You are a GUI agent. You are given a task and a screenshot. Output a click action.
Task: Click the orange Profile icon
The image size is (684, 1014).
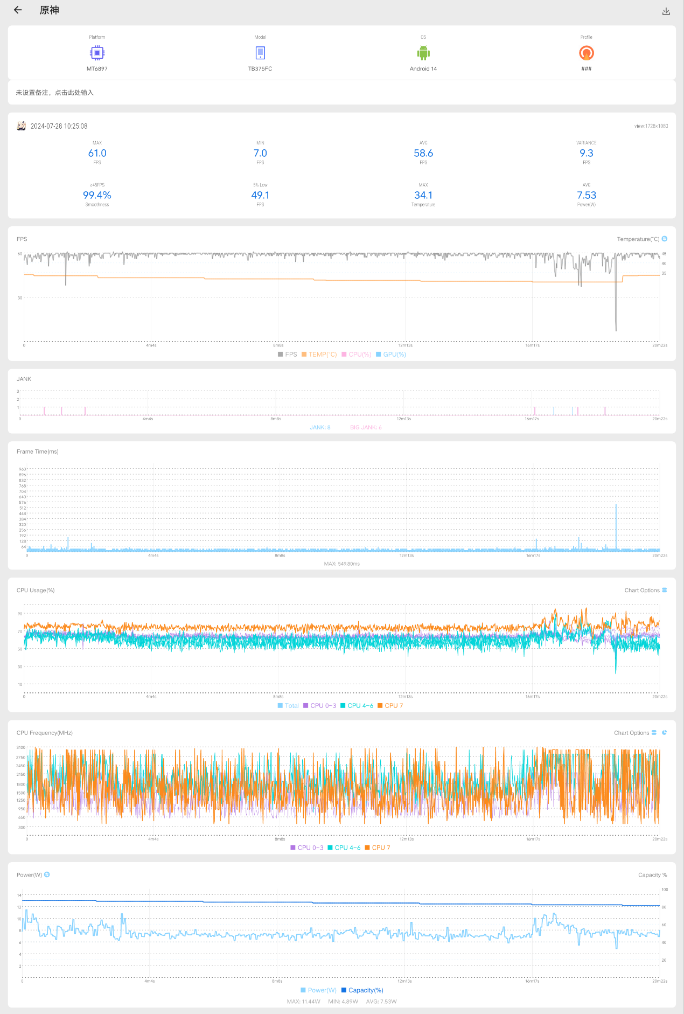pyautogui.click(x=586, y=53)
